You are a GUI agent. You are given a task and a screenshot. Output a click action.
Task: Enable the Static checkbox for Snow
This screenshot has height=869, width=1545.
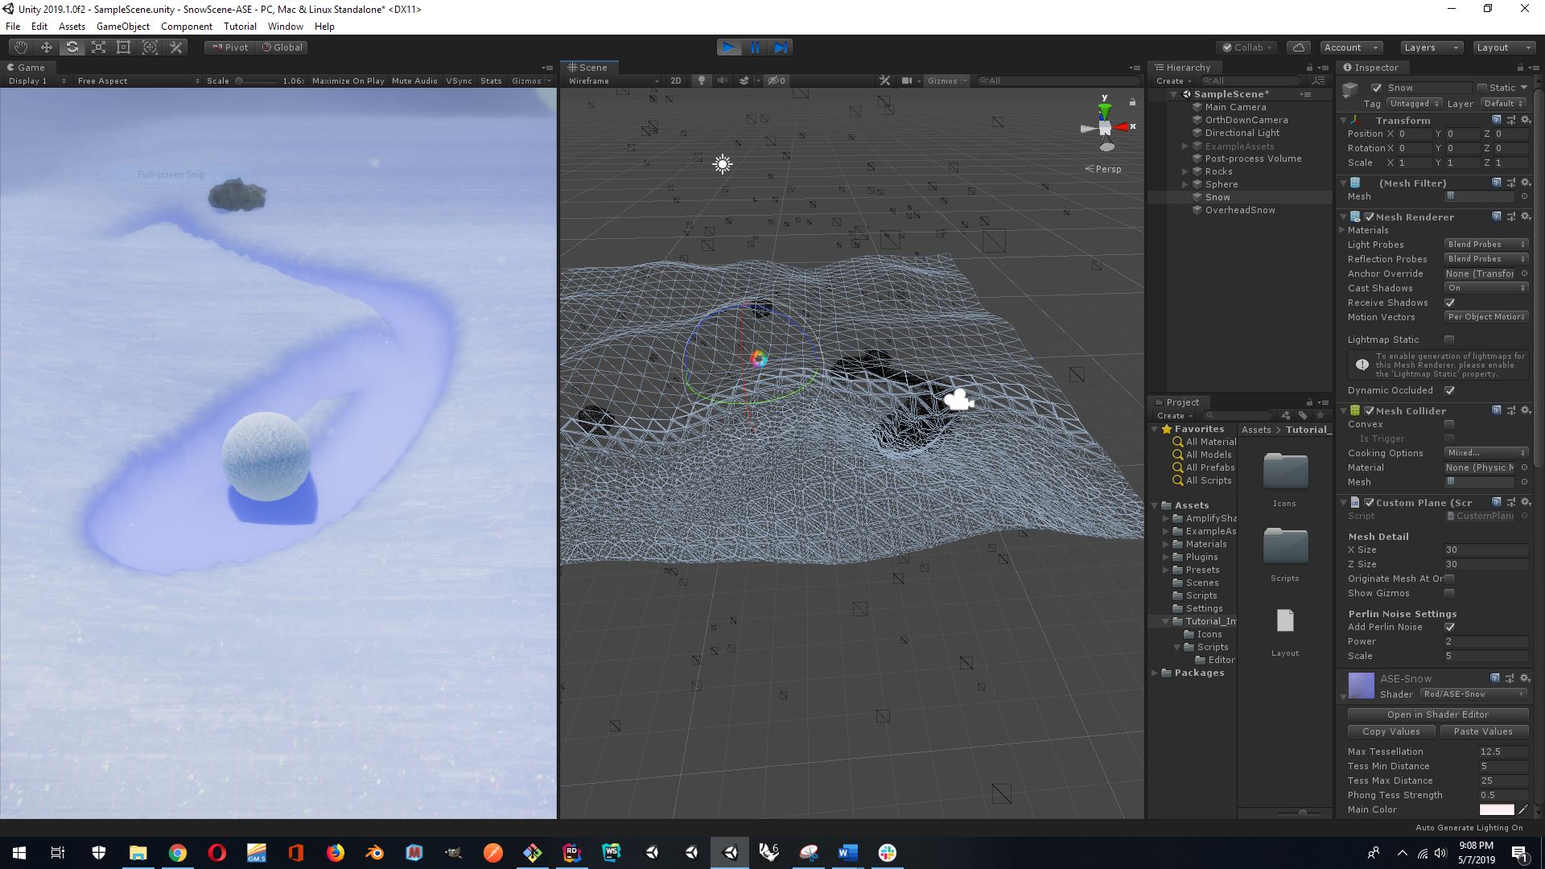coord(1481,88)
